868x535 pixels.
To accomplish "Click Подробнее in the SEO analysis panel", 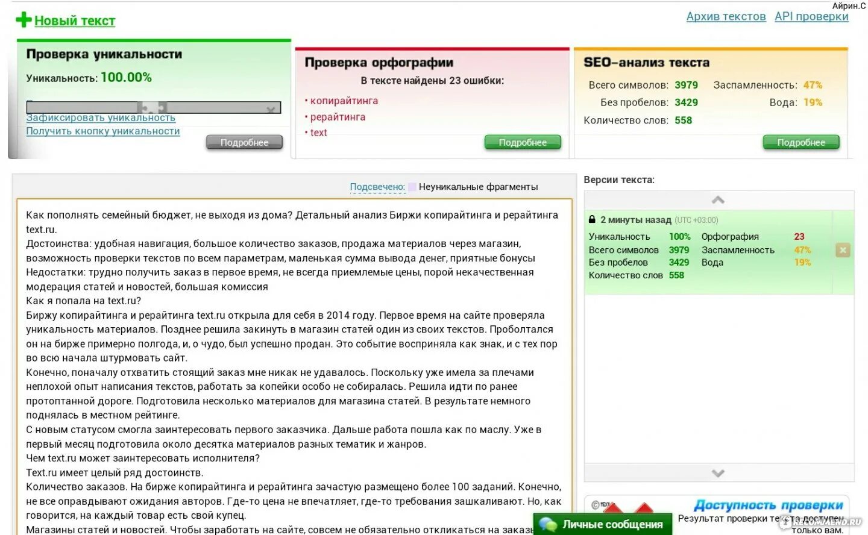I will click(x=800, y=142).
